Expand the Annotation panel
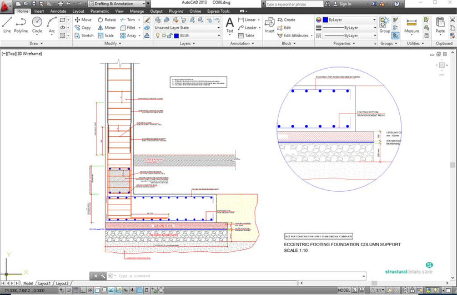Viewport: 457px width, 295px height. (242, 43)
